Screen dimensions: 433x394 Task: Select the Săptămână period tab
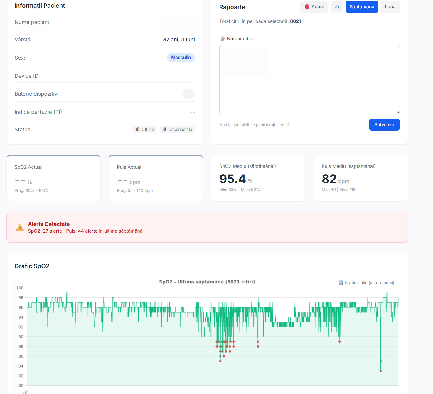[362, 7]
